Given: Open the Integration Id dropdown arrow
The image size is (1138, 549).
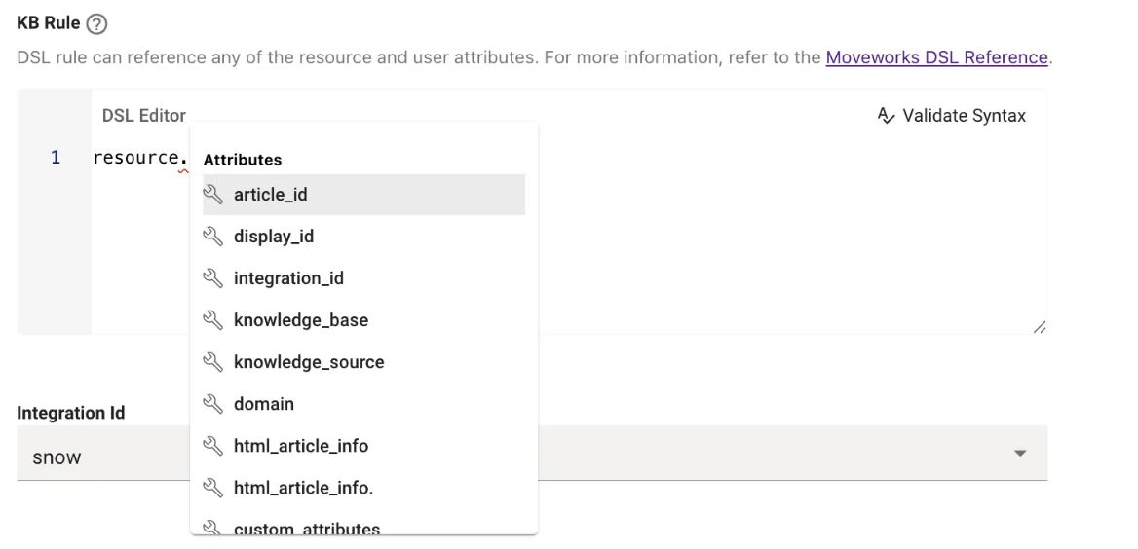Looking at the screenshot, I should click(x=1020, y=454).
